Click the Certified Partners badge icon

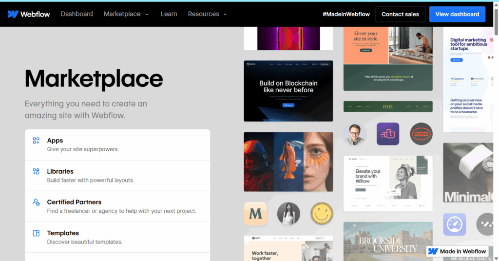click(x=36, y=202)
